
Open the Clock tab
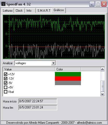click(19, 11)
